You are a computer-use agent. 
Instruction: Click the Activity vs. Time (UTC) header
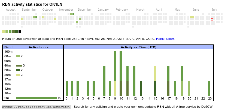[x=138, y=47]
